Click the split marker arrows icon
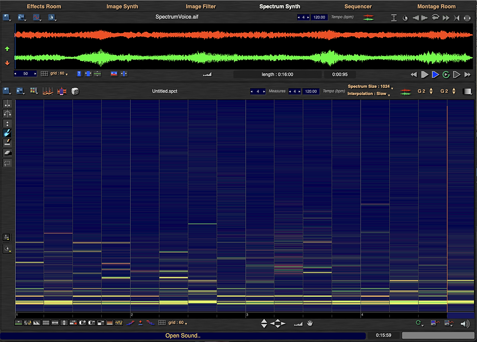 click(x=124, y=74)
